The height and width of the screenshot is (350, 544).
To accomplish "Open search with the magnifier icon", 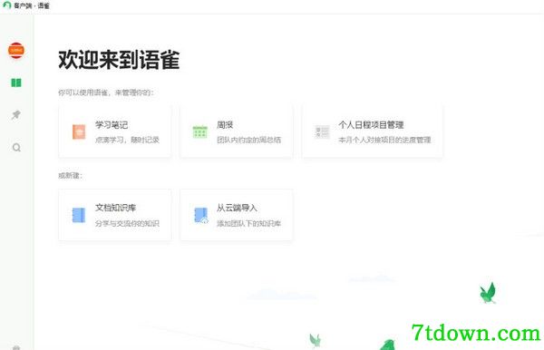I will (x=16, y=148).
